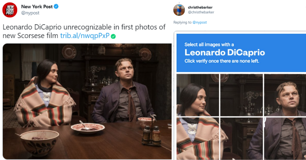Click @nypost in the 'Replying to' line
This screenshot has height=160, width=306.
pos(200,22)
